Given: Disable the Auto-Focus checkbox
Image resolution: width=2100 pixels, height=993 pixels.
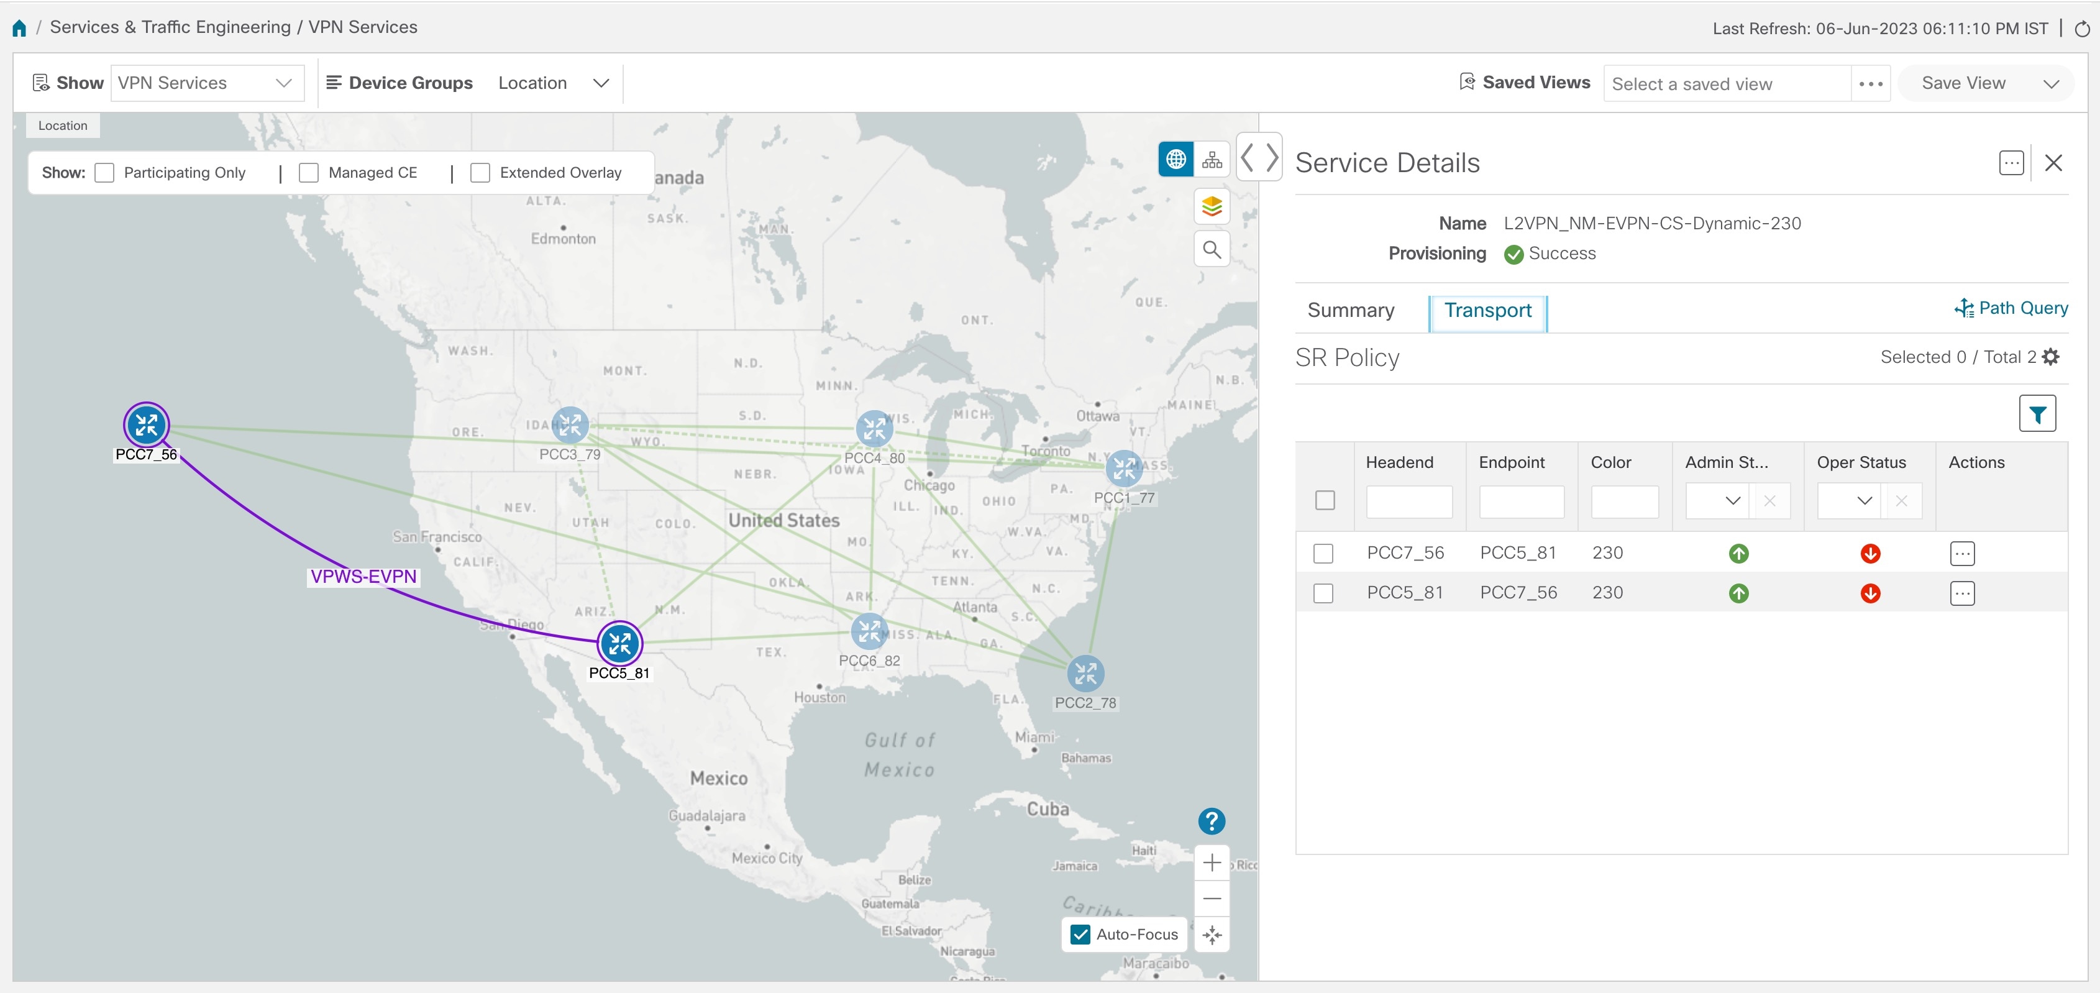Looking at the screenshot, I should point(1080,935).
